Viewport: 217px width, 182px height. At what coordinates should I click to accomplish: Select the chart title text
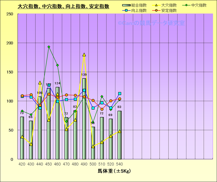click(x=63, y=6)
